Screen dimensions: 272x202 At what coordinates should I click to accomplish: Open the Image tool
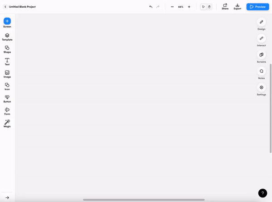pyautogui.click(x=7, y=74)
